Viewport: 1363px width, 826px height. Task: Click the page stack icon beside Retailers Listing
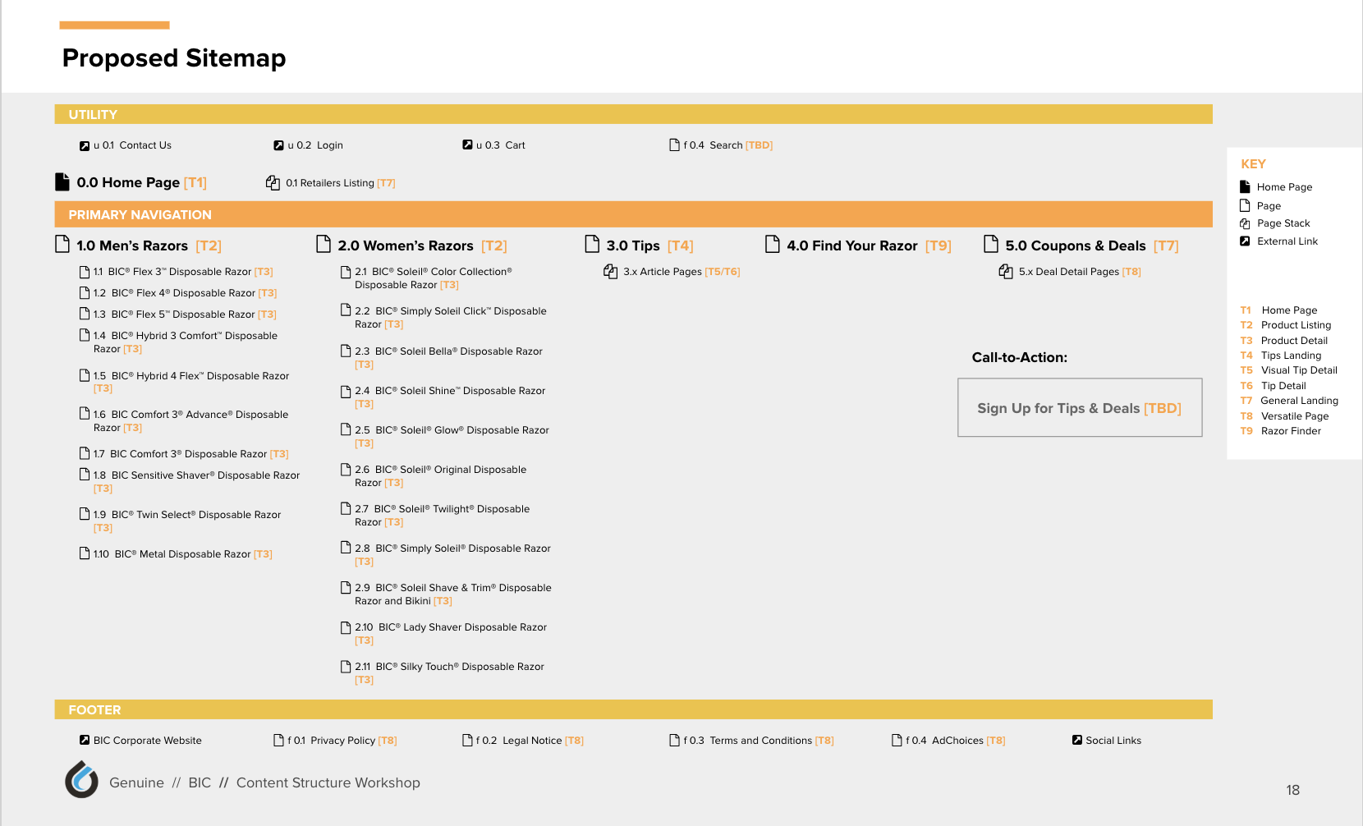[x=273, y=182]
